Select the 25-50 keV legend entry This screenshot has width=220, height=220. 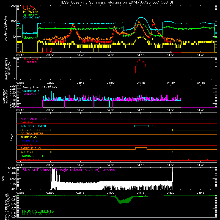pyautogui.click(x=30, y=15)
